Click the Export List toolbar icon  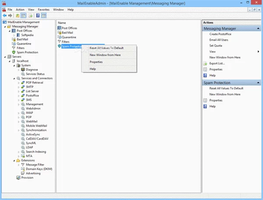30,16
